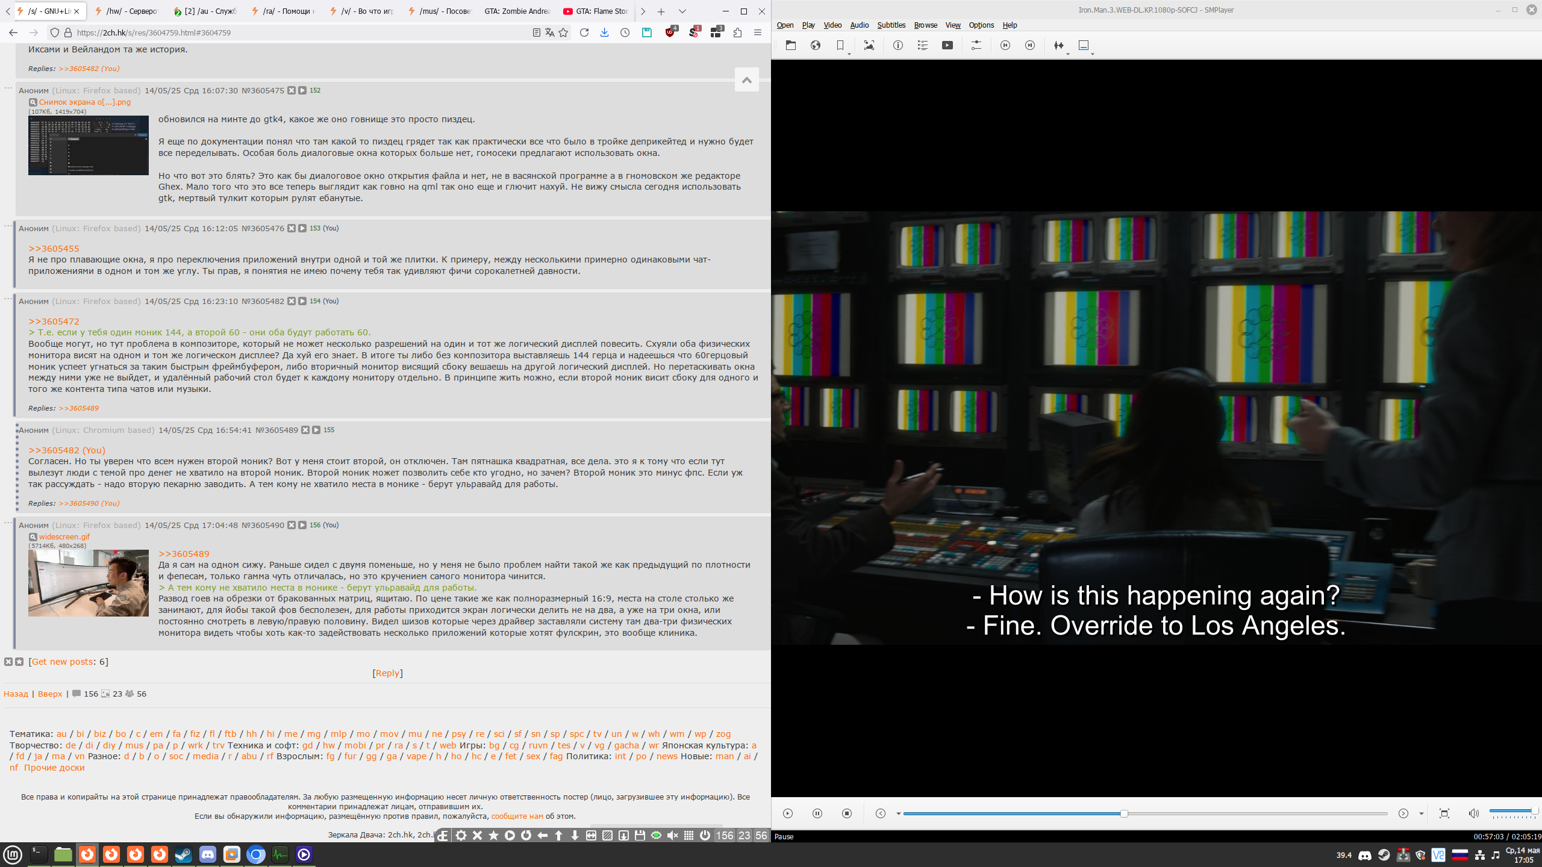Open the widescreen.gif thumbnail image

pyautogui.click(x=89, y=583)
